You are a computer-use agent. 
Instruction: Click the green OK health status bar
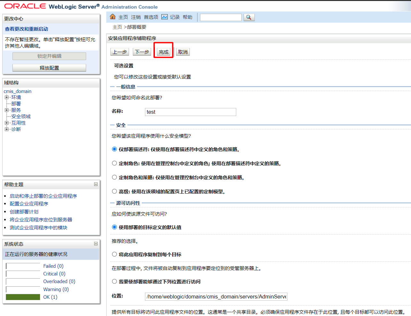point(23,297)
